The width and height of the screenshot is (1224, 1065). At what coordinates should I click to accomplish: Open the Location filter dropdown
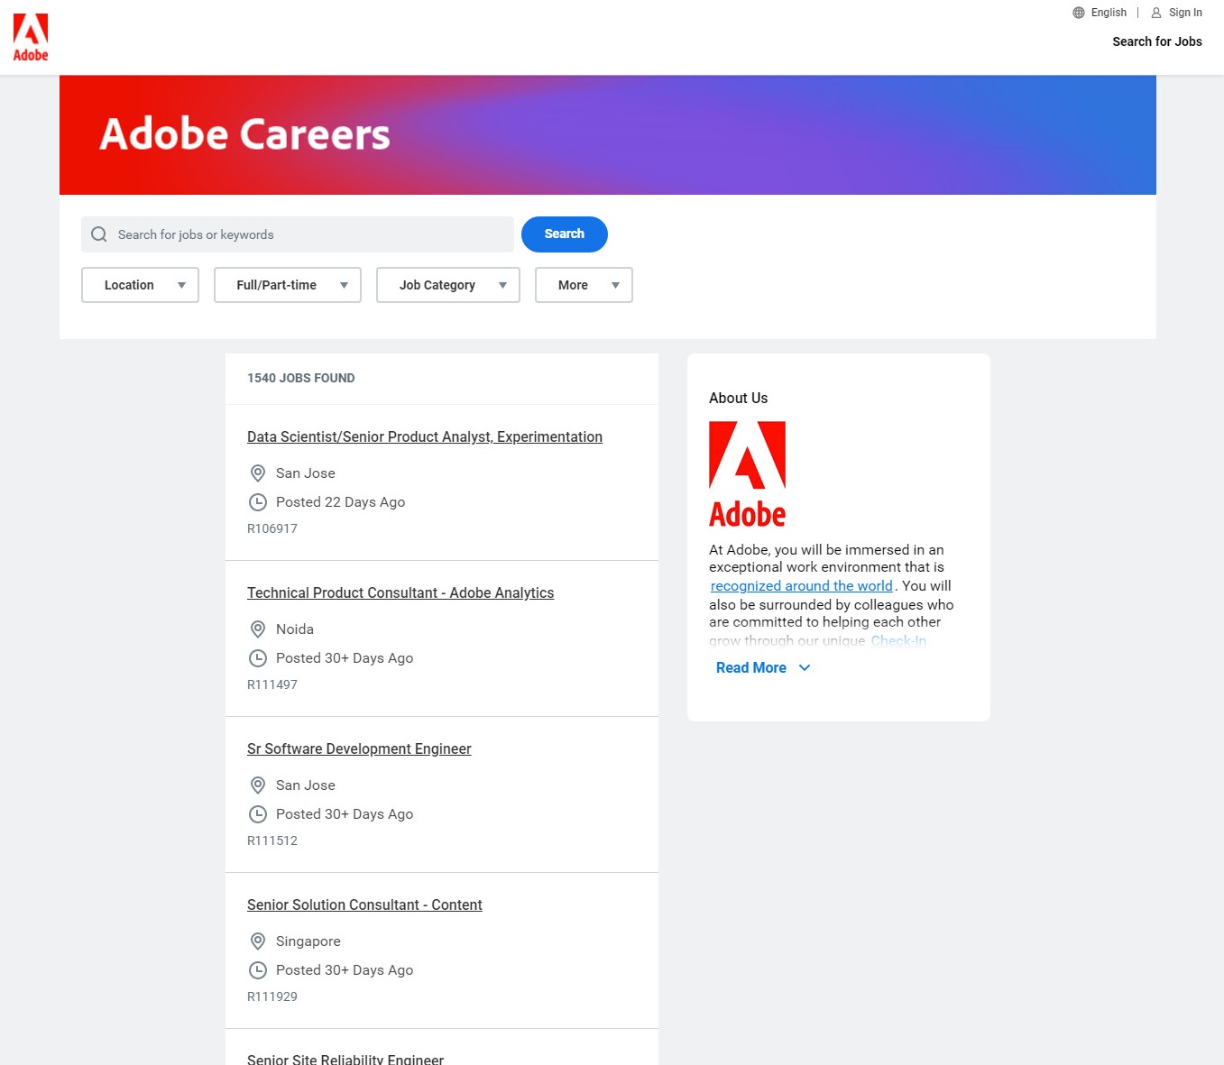140,285
